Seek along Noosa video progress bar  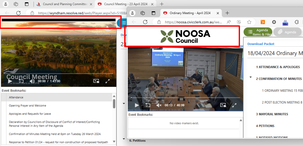pyautogui.click(x=185, y=98)
